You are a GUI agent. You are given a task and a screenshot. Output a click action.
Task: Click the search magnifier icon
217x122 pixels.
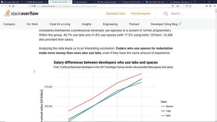166,14
